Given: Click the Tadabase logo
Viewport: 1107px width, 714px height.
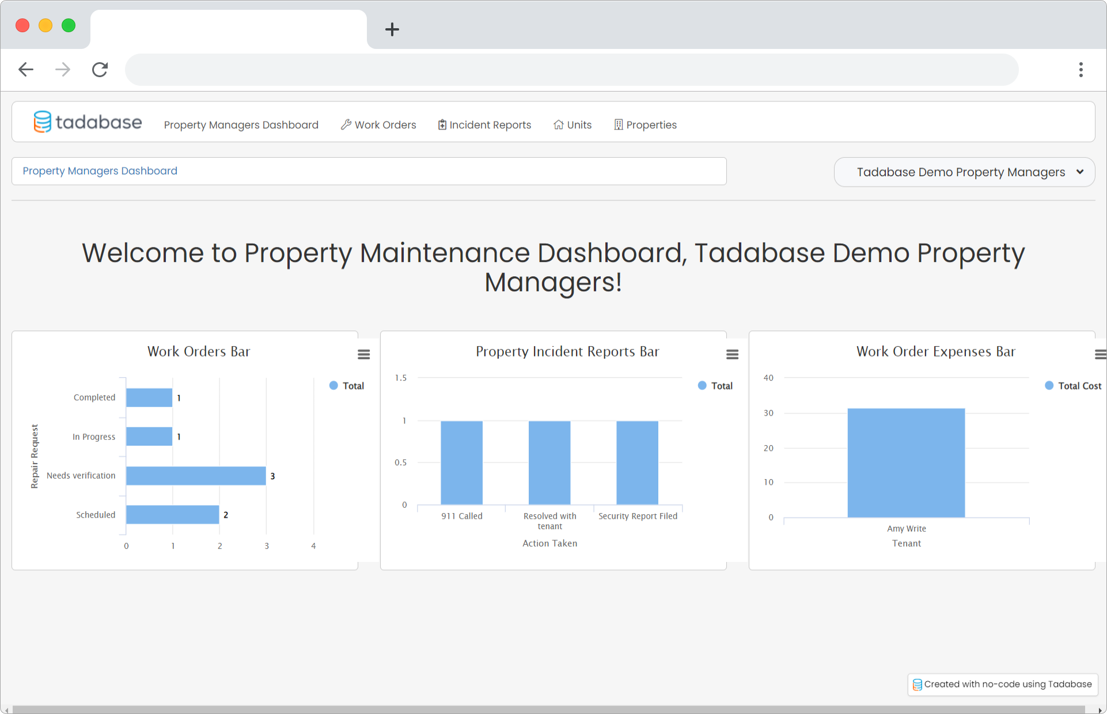Looking at the screenshot, I should coord(88,122).
